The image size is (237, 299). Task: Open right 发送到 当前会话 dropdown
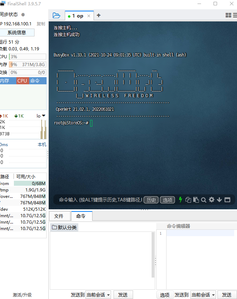(x=203, y=295)
